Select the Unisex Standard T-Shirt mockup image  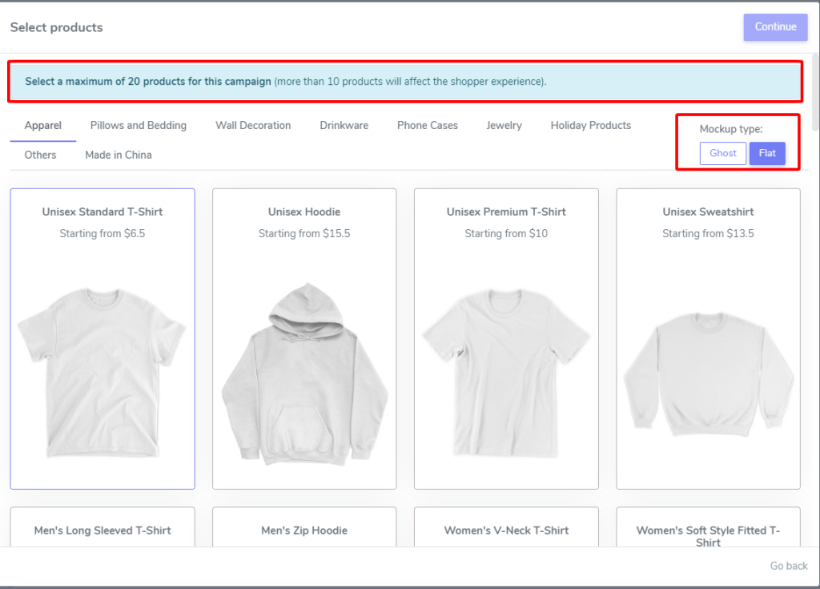pos(102,373)
